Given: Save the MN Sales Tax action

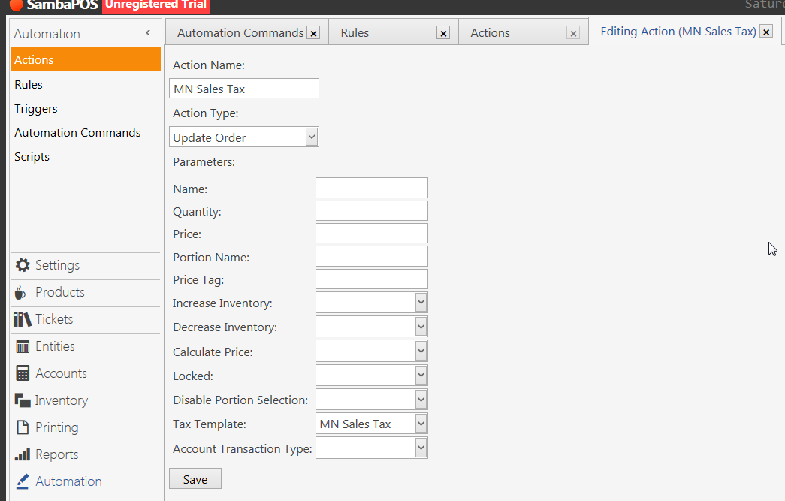Looking at the screenshot, I should (195, 479).
